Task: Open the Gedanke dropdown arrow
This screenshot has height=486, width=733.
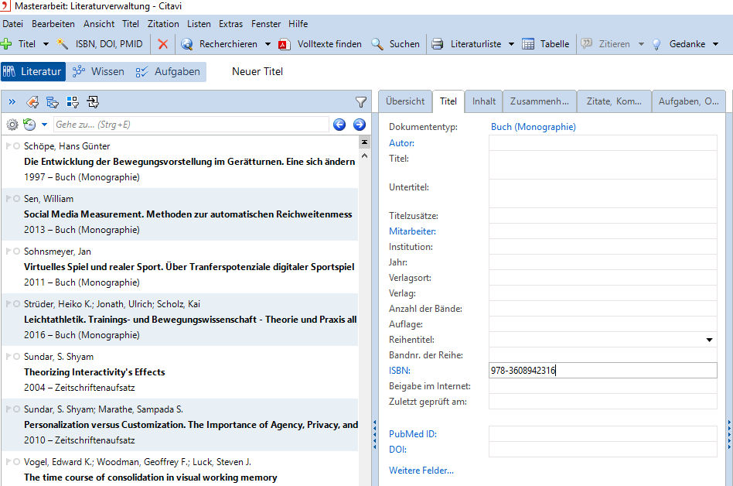Action: click(x=716, y=44)
